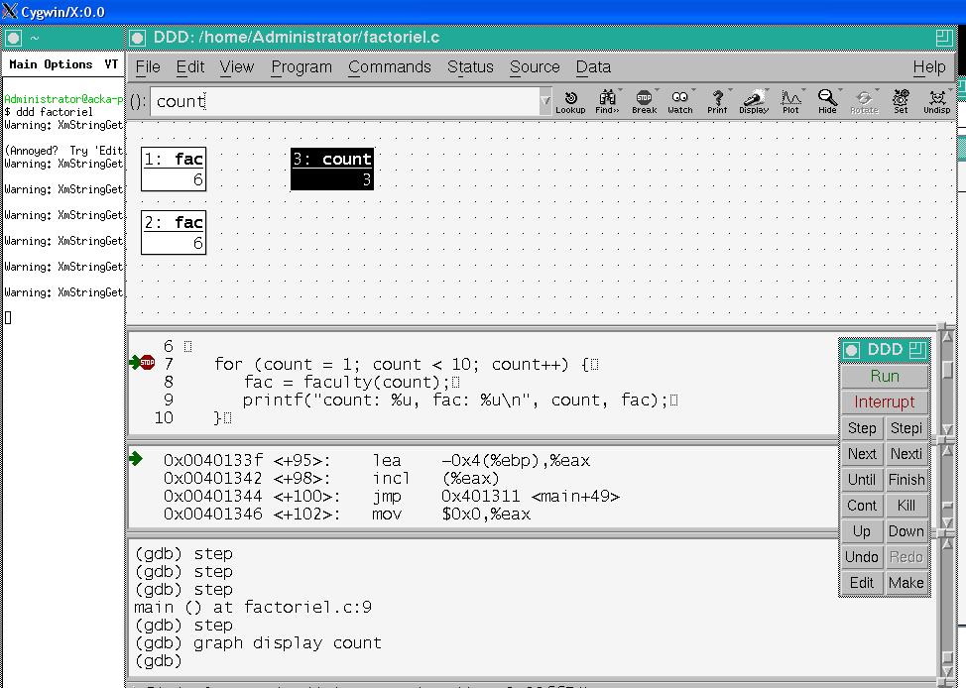Click the Make button
Viewport: 966px width, 688px height.
click(906, 583)
